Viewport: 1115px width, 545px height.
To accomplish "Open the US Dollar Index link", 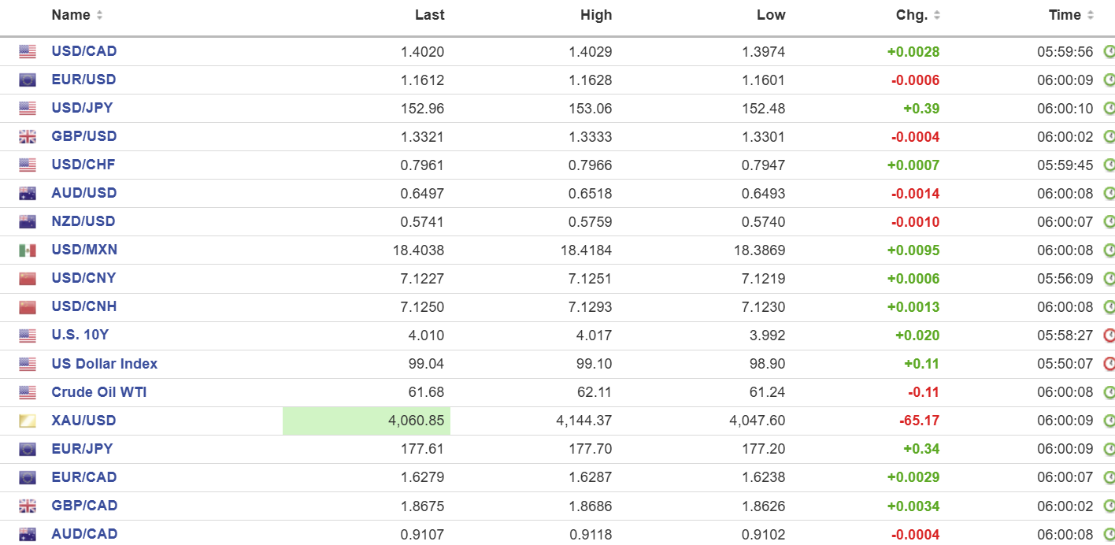I will pos(104,364).
